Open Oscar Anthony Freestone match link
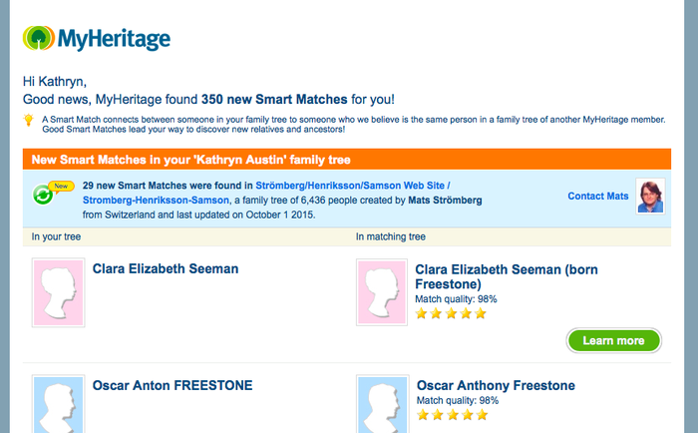Image resolution: width=698 pixels, height=433 pixels. coord(496,385)
